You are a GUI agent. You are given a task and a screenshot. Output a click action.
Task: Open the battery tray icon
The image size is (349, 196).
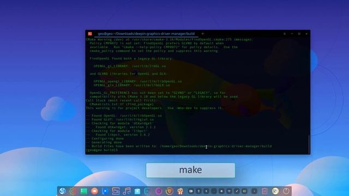pyautogui.click(x=244, y=191)
